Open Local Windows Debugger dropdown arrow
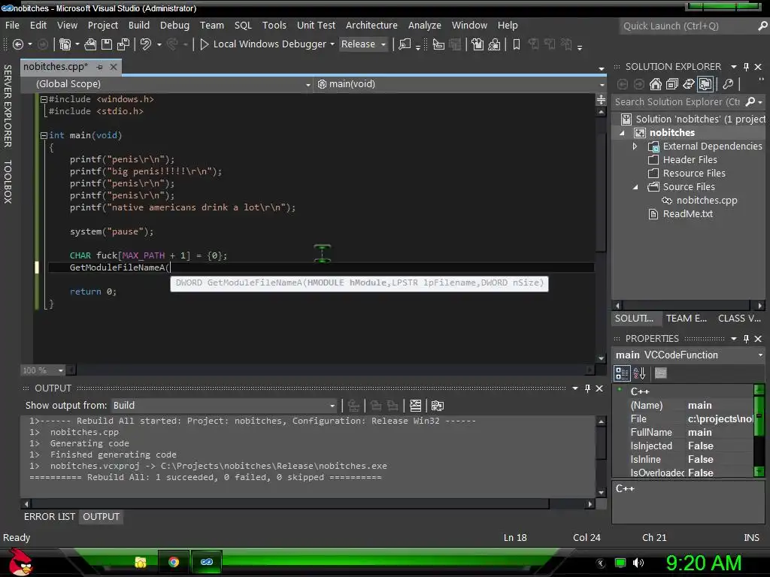Screen dimensions: 770x577 tap(332, 44)
